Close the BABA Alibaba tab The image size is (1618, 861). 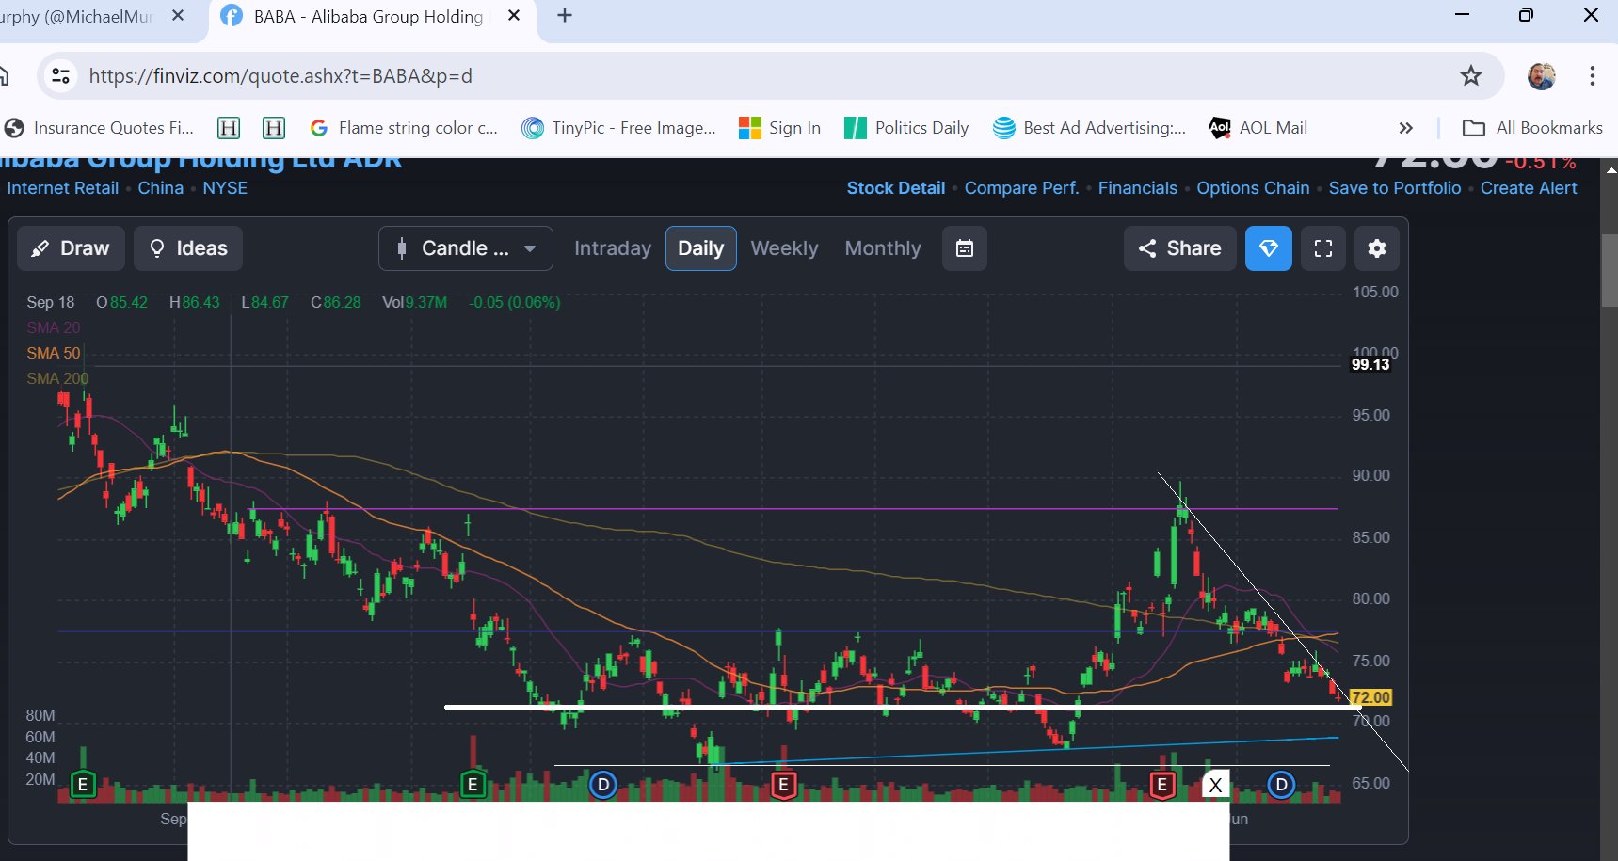pyautogui.click(x=514, y=16)
